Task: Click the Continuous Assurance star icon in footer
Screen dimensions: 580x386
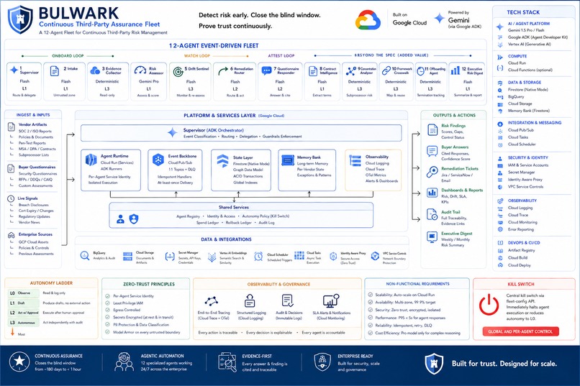Action: coord(19,362)
